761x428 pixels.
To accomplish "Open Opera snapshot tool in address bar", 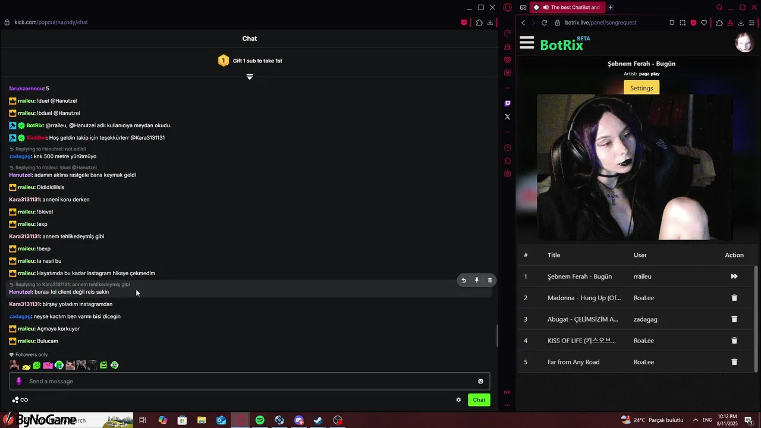I will pos(683,23).
